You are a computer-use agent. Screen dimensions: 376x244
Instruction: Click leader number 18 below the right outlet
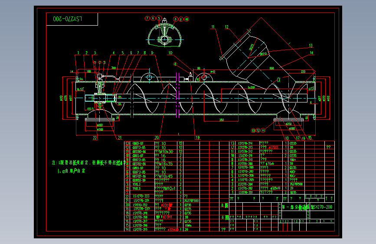pyautogui.click(x=287, y=138)
